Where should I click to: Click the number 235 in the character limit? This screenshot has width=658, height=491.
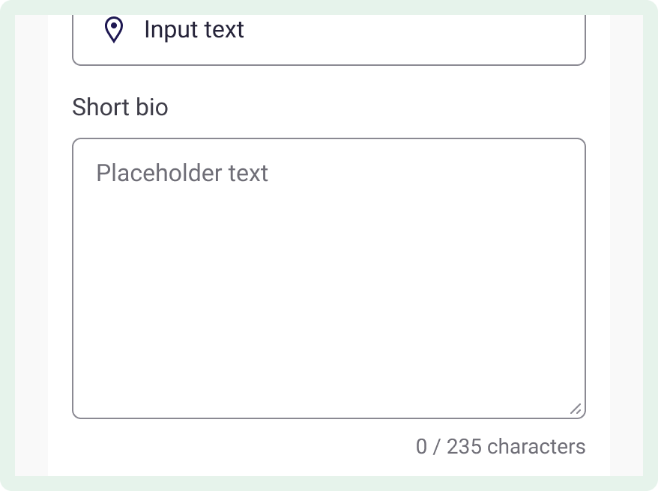pos(464,447)
